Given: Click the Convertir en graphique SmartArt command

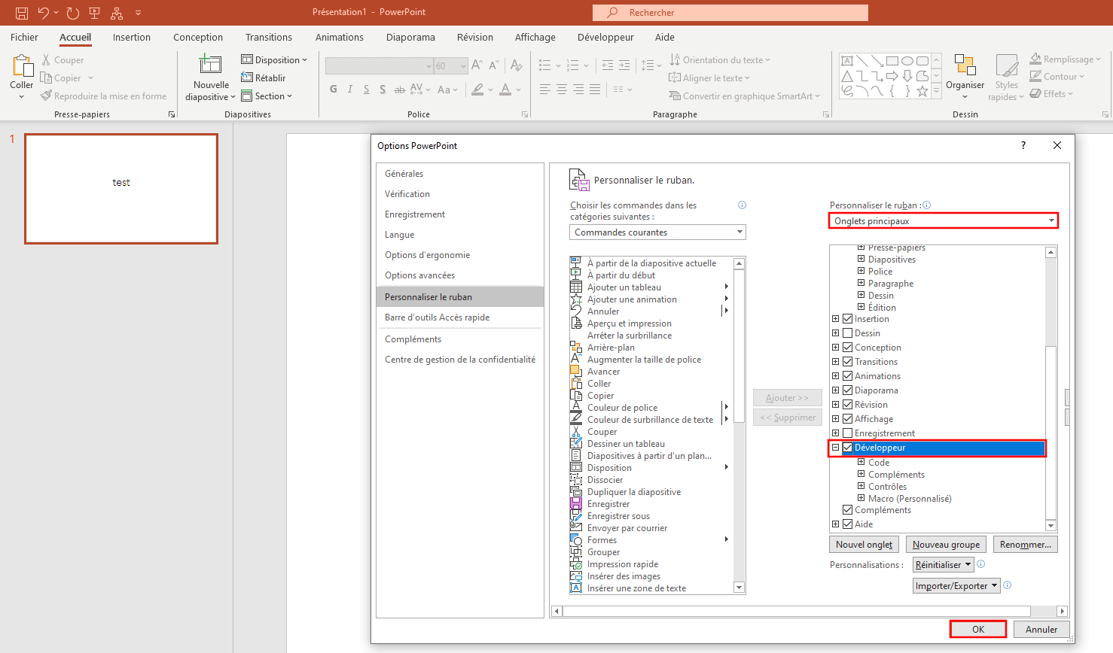Looking at the screenshot, I should 744,96.
